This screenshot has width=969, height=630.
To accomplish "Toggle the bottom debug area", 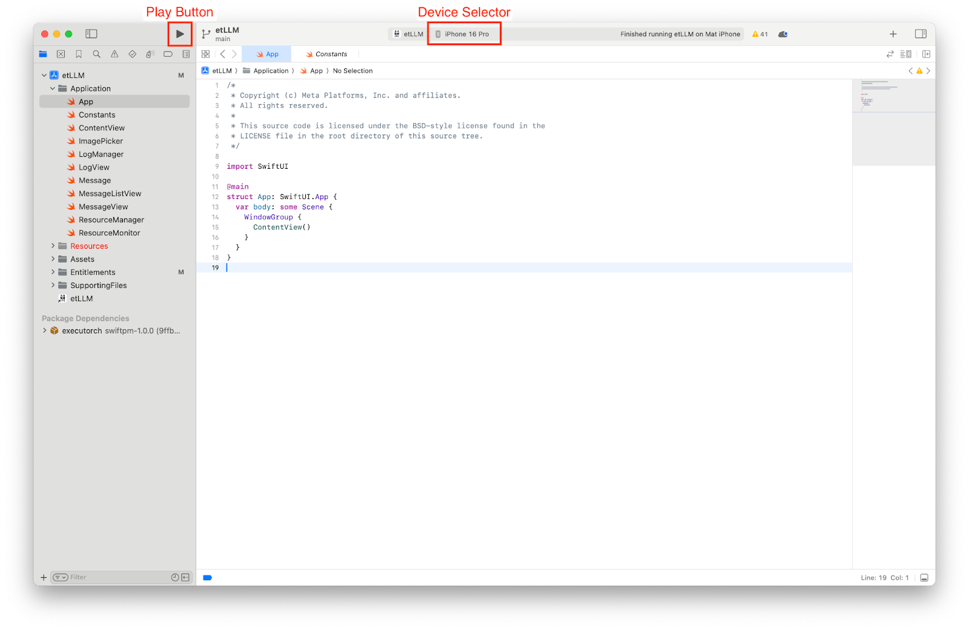I will pyautogui.click(x=924, y=578).
